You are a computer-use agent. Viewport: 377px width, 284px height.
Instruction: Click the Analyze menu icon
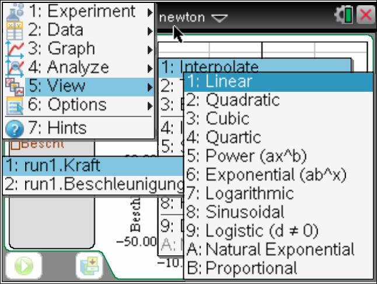click(14, 68)
